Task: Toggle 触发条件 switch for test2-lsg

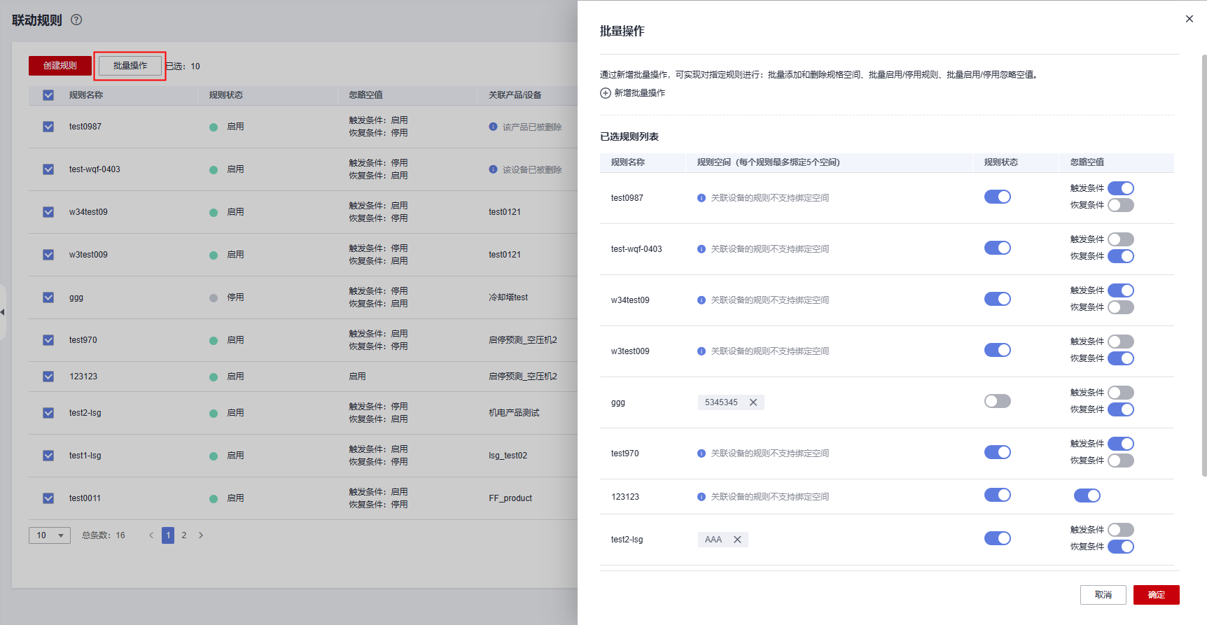Action: pyautogui.click(x=1120, y=530)
